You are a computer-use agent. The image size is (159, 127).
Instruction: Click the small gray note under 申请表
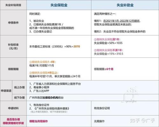click(49, 112)
